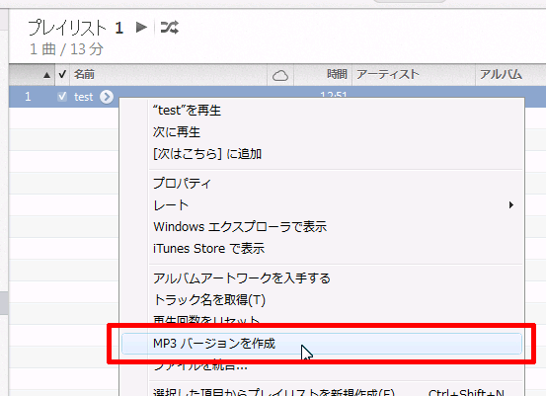
Task: Shuffle playlist using the shuffle icon
Action: coord(170,28)
